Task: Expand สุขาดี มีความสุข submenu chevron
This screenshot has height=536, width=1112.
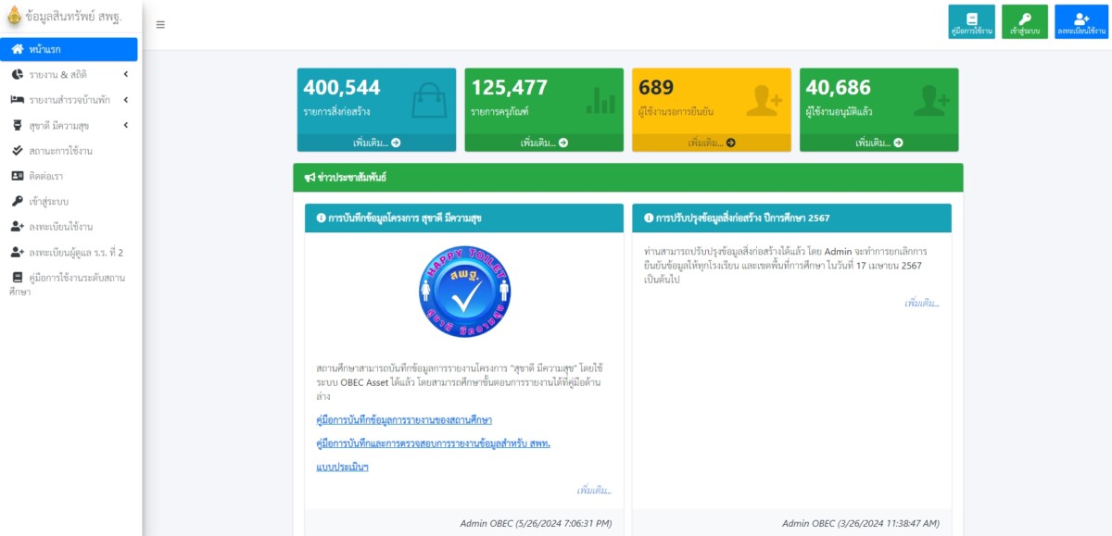Action: click(x=125, y=125)
